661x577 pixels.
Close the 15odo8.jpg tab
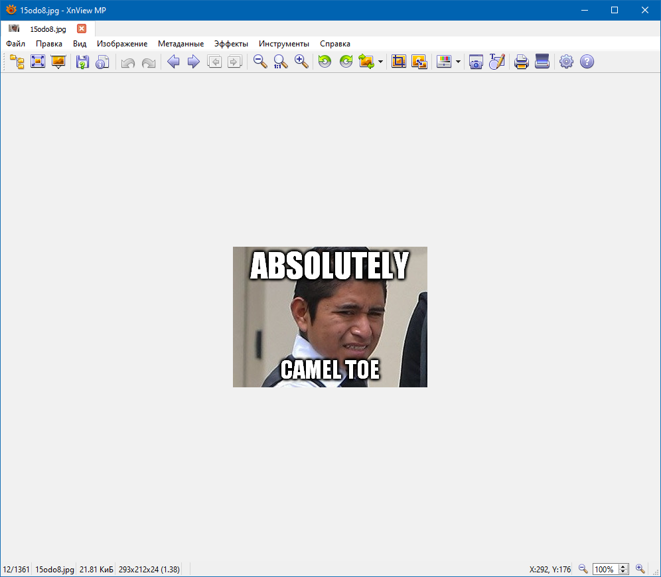click(82, 29)
